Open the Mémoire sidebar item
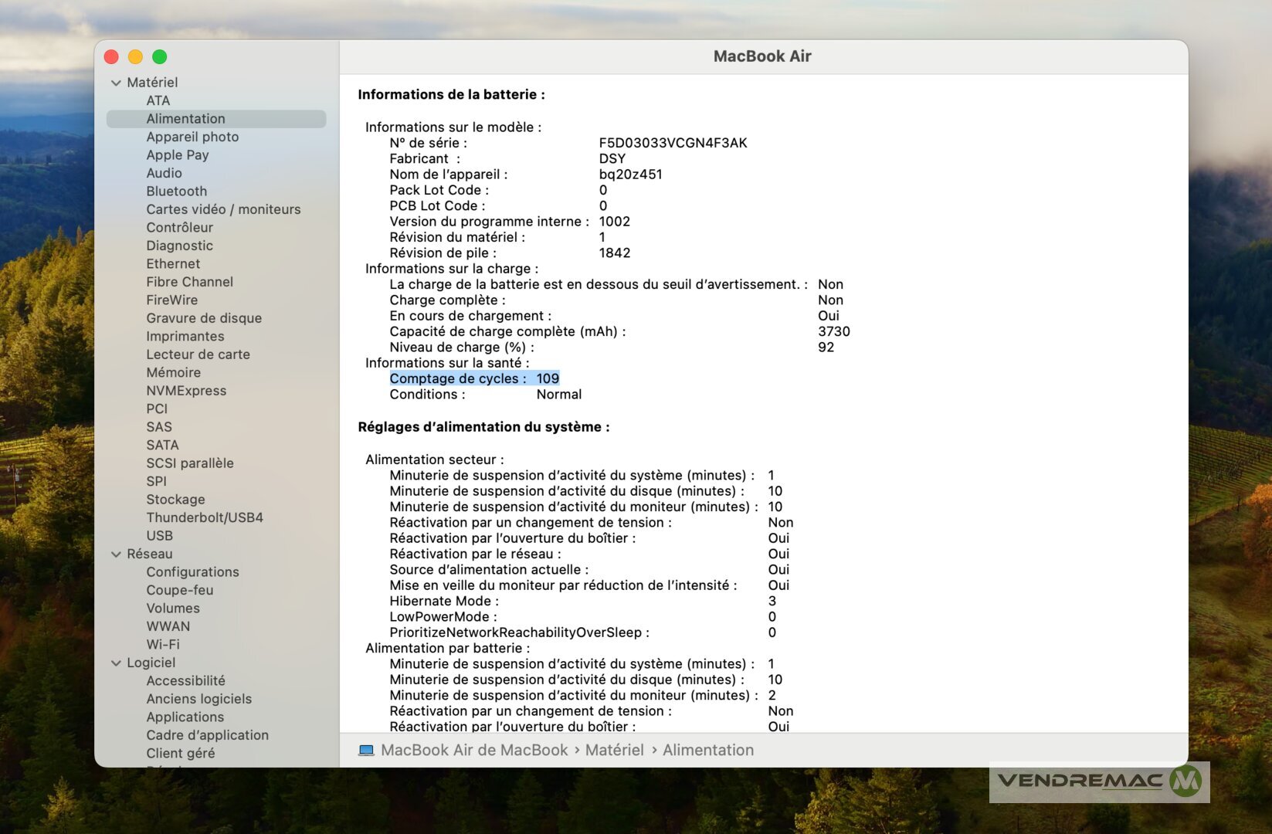1272x834 pixels. [173, 373]
